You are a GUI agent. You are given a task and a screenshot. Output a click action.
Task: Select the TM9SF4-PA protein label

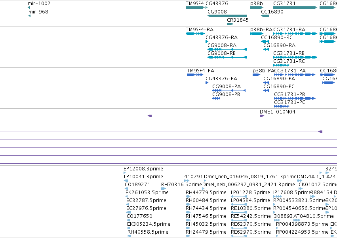(200, 71)
